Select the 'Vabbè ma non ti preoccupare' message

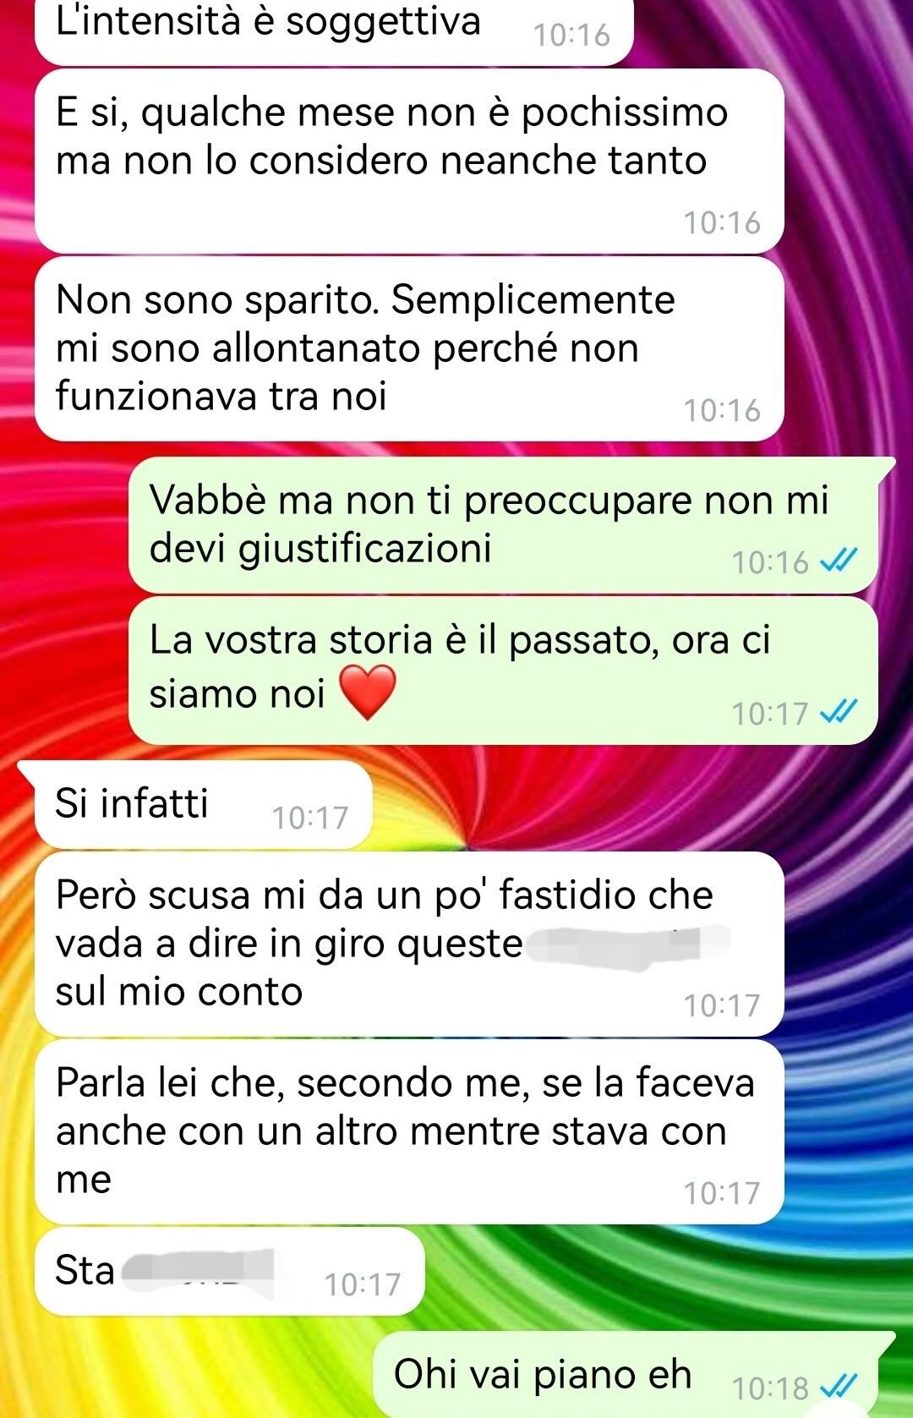coord(505,524)
